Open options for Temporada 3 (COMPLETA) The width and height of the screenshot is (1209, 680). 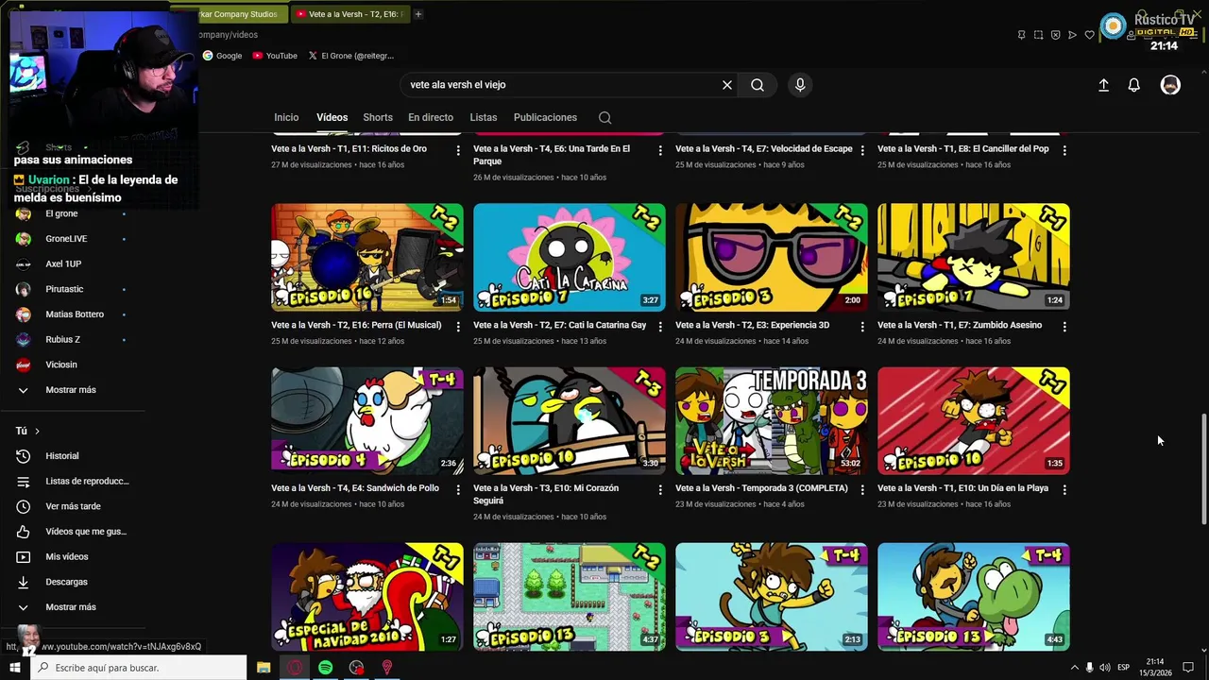pyautogui.click(x=862, y=490)
